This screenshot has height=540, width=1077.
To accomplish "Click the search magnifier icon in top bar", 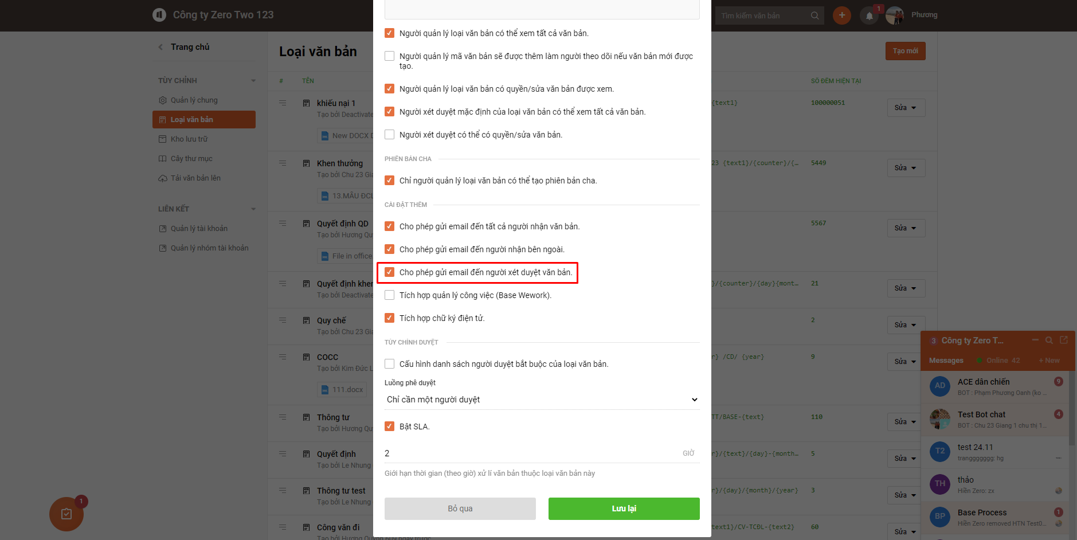I will point(814,15).
